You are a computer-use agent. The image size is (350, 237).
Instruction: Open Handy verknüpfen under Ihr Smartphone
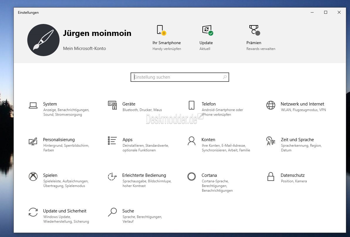click(167, 49)
